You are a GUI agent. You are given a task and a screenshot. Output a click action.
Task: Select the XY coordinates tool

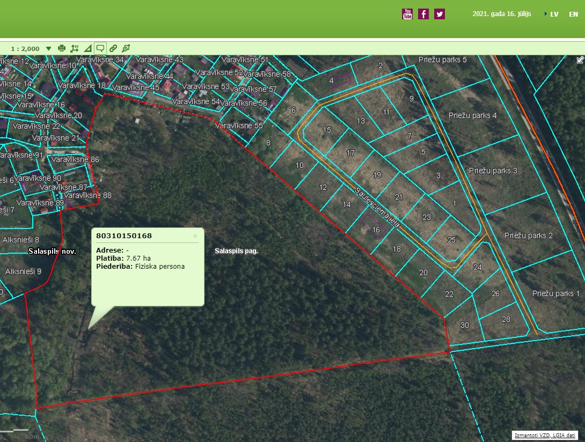75,48
